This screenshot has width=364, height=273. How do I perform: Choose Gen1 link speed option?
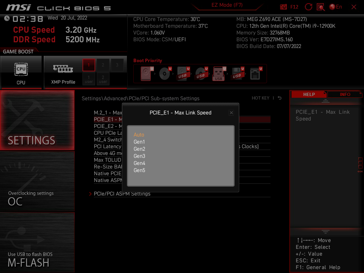point(139,142)
